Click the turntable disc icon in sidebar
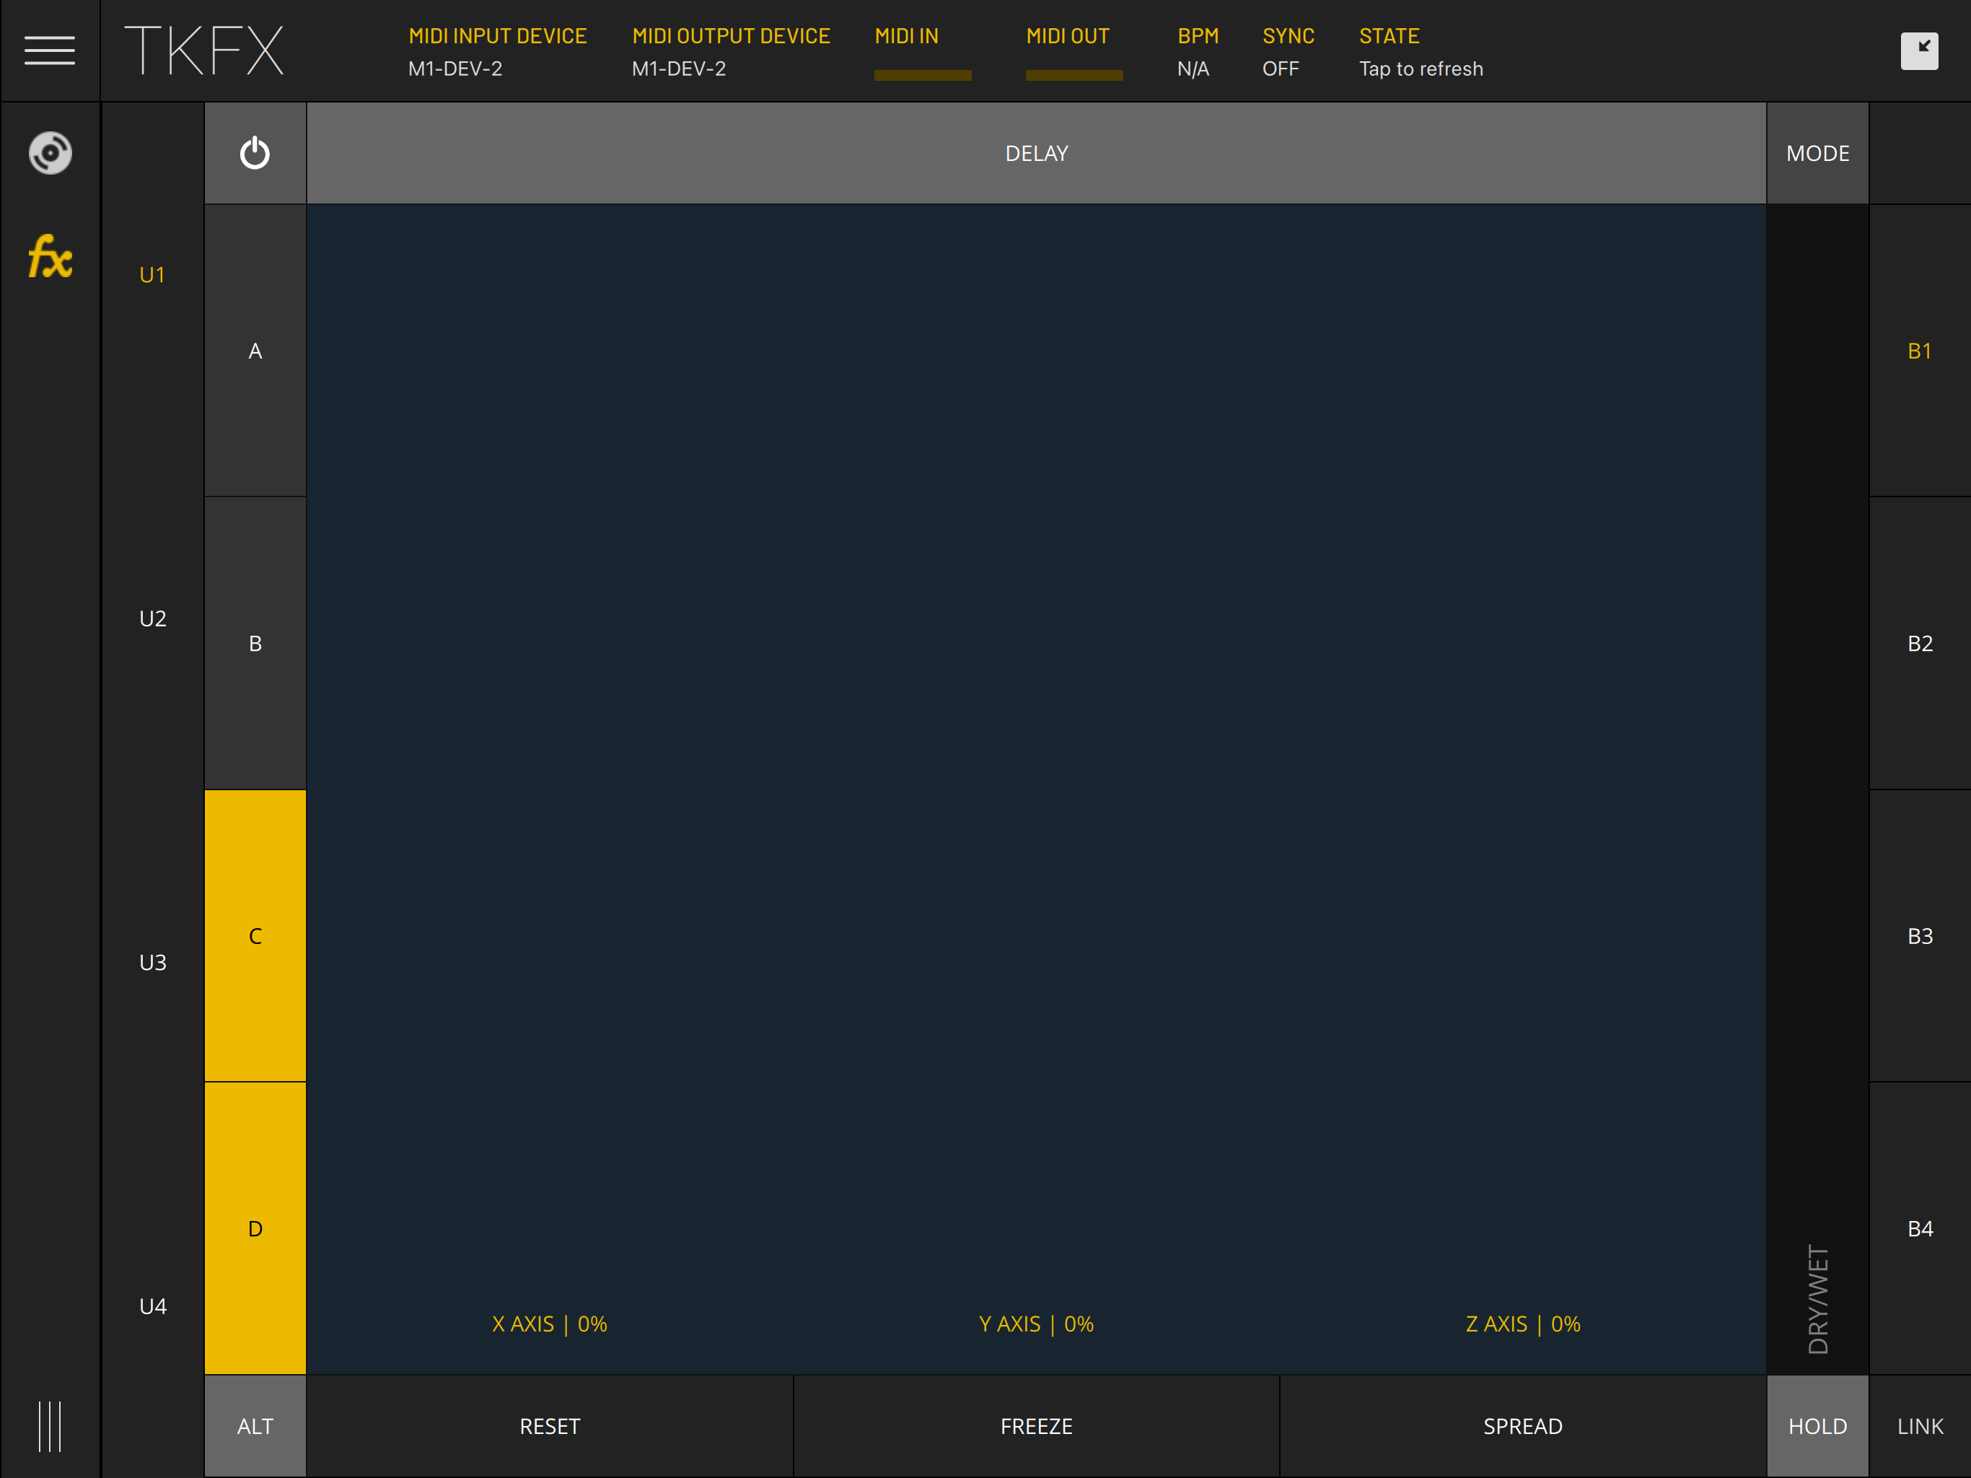 click(x=50, y=153)
